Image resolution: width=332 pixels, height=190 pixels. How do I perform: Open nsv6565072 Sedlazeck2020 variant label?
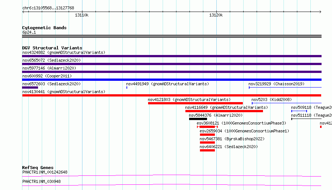click(51, 60)
